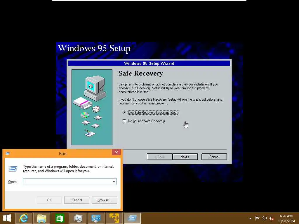Open the network tray icon

[265, 218]
